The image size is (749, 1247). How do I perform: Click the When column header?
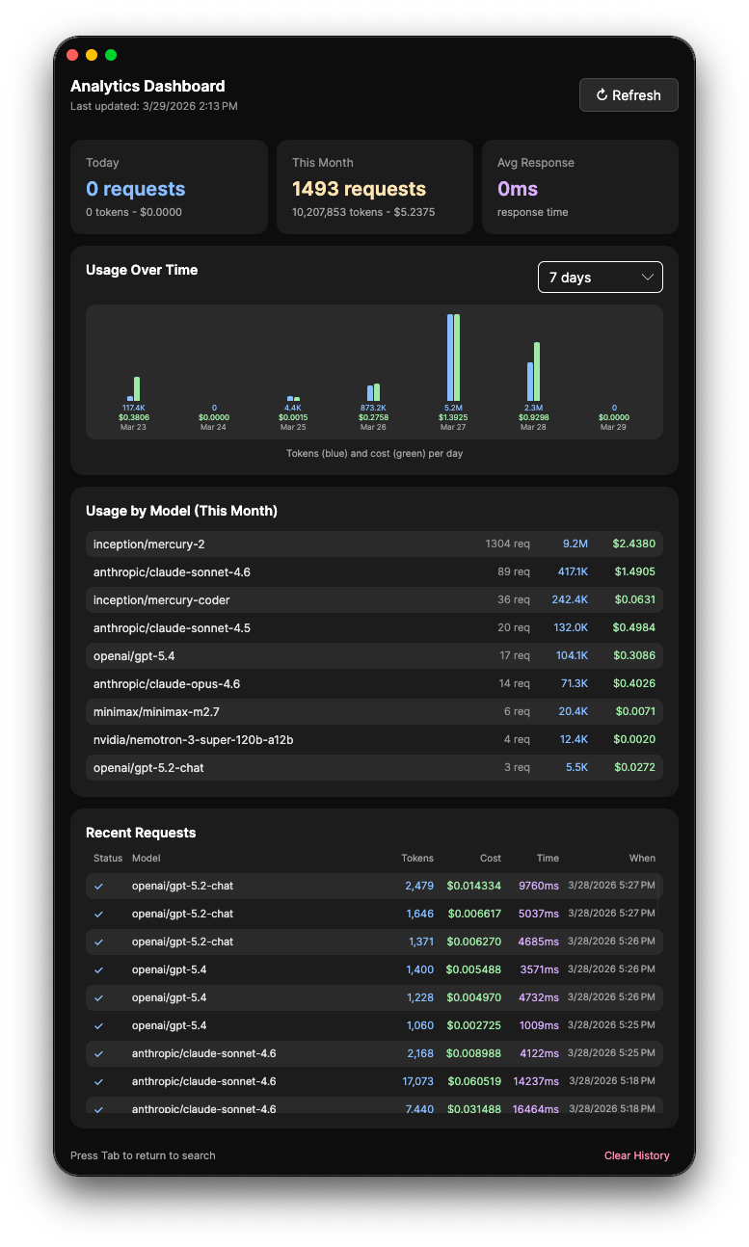[x=642, y=858]
